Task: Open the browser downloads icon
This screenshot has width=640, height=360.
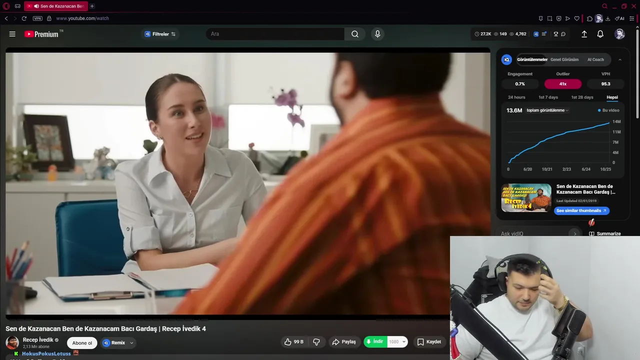Action: [x=607, y=18]
